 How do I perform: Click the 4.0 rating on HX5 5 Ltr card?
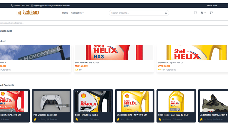pyautogui.click(x=122, y=119)
